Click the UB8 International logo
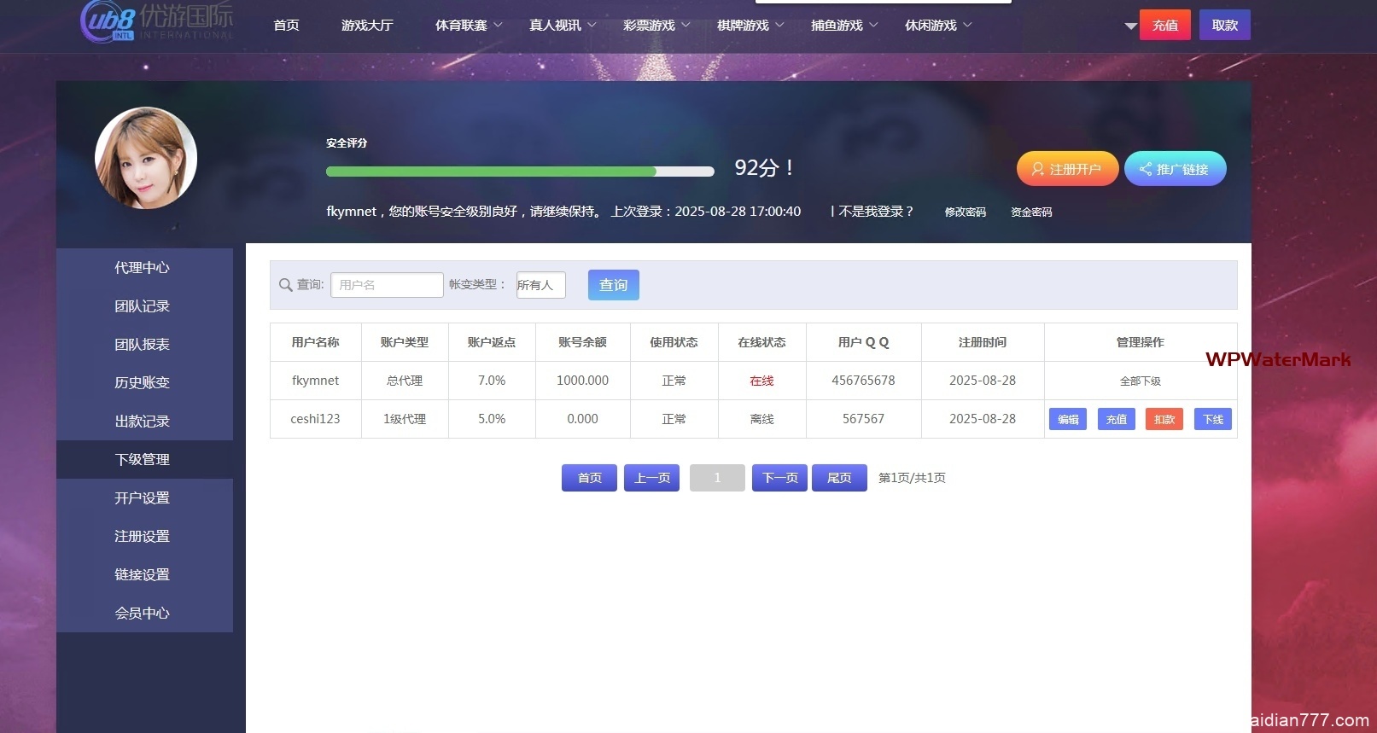Image resolution: width=1377 pixels, height=733 pixels. point(156,22)
